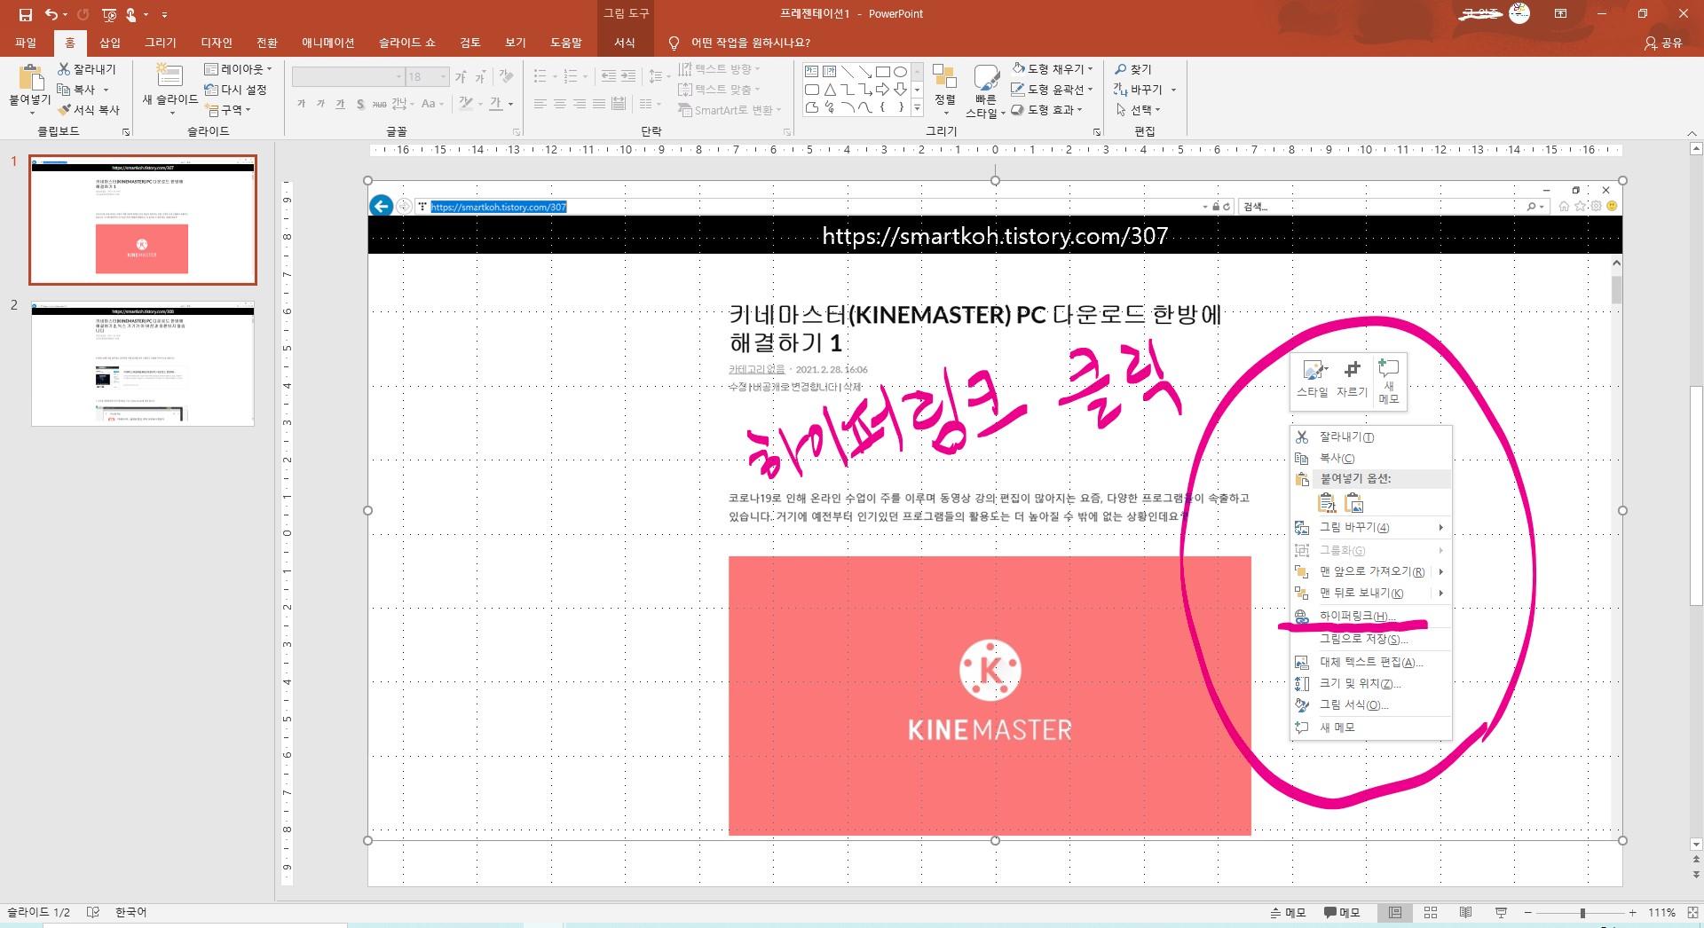Click the zoom slider handle
This screenshot has width=1704, height=928.
click(x=1582, y=913)
